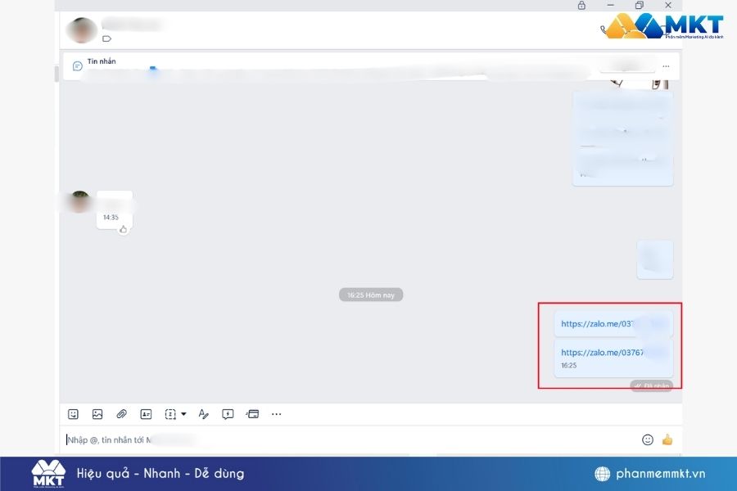Click the tag label icon under contact name
Viewport: 737px width, 491px height.
pos(106,38)
